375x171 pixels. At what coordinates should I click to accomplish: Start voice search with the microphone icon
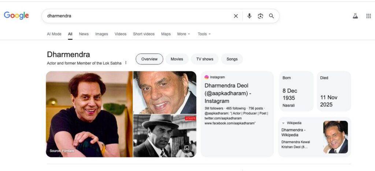(x=249, y=16)
